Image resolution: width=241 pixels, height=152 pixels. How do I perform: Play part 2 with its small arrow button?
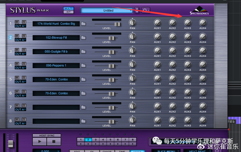coord(88,144)
